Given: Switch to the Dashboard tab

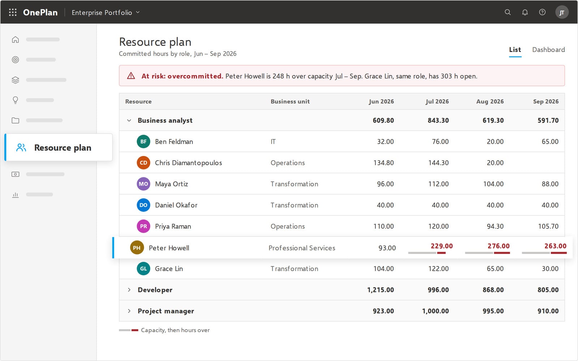Looking at the screenshot, I should [548, 50].
